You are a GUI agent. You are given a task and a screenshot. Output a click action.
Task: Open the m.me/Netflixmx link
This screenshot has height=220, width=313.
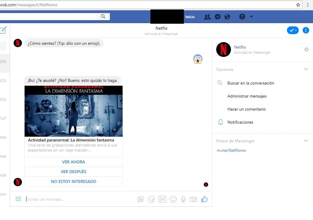pos(231,150)
